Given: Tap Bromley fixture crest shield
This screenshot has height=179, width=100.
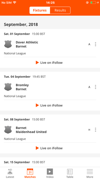Looking at the screenshot, I should [x=8, y=87].
